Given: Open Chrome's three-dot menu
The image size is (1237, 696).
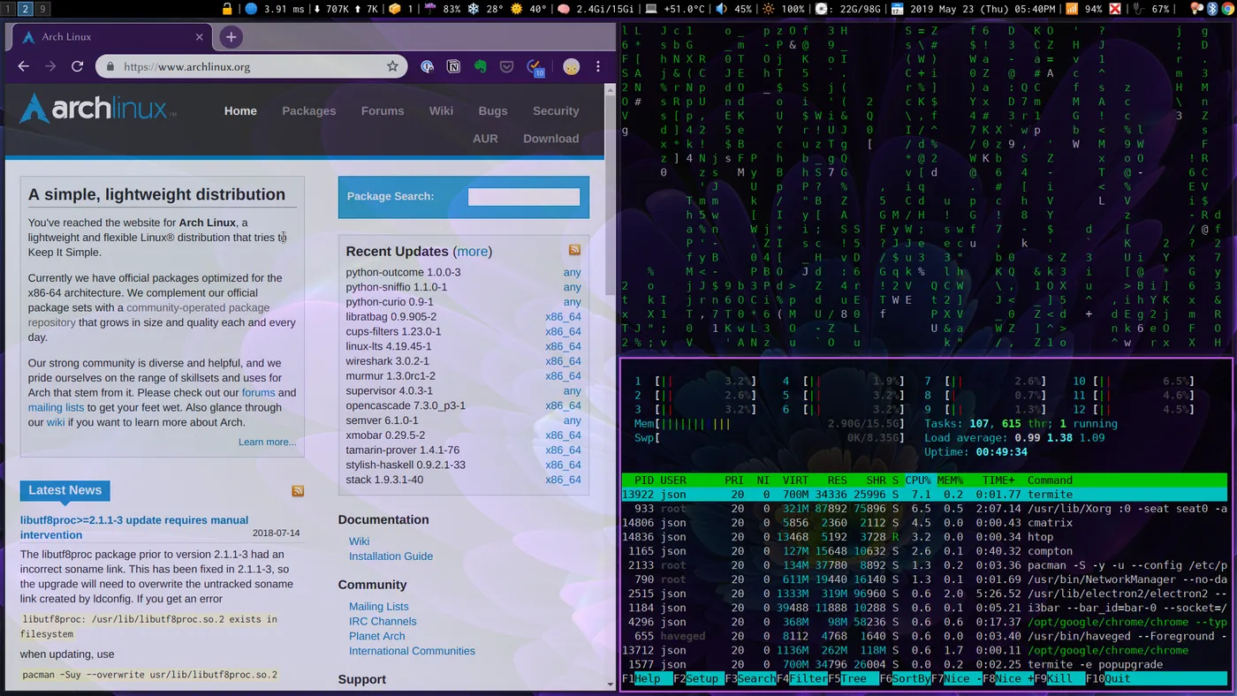Looking at the screenshot, I should (598, 66).
